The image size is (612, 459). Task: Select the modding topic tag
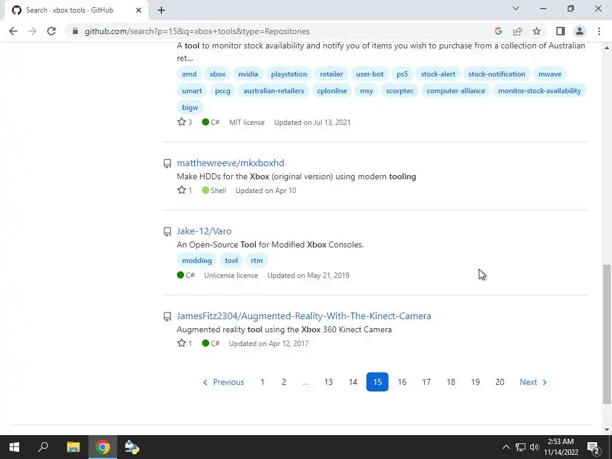click(x=197, y=261)
